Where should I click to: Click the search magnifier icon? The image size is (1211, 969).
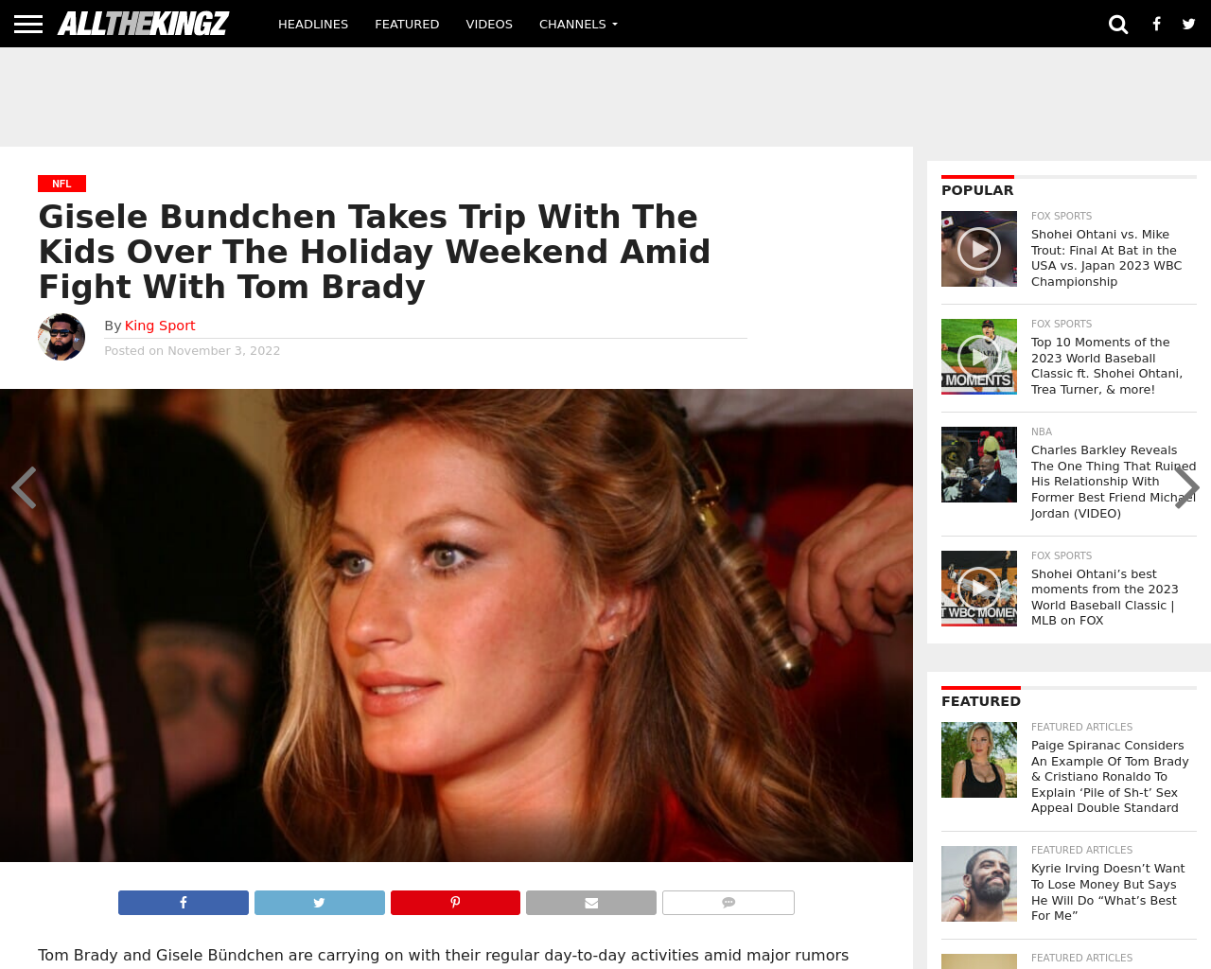pyautogui.click(x=1118, y=24)
